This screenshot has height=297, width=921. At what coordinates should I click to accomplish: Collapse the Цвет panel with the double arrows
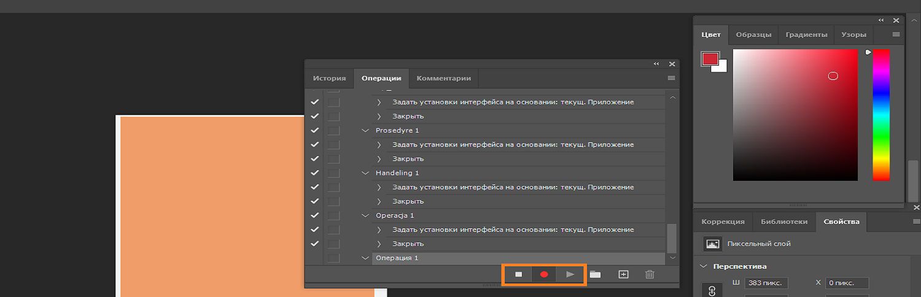pyautogui.click(x=881, y=20)
